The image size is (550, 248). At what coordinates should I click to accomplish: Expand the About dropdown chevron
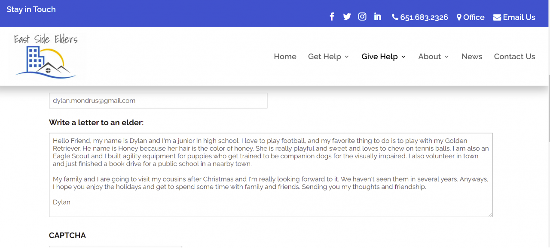pos(446,57)
